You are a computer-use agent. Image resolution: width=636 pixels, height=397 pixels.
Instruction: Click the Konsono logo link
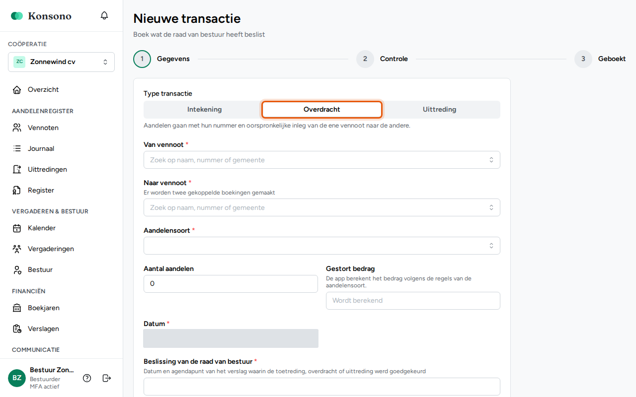pyautogui.click(x=41, y=16)
